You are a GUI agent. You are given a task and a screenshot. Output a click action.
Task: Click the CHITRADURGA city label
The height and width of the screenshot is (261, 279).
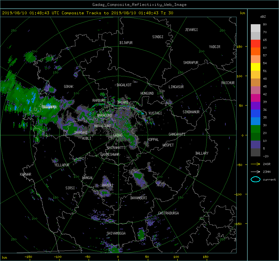168,213
